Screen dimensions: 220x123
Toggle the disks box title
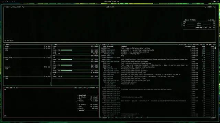(x=55, y=44)
